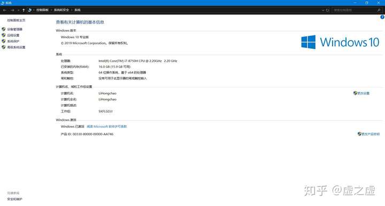
Task: Open 系统保护 from the sidebar
Action: pyautogui.click(x=13, y=41)
